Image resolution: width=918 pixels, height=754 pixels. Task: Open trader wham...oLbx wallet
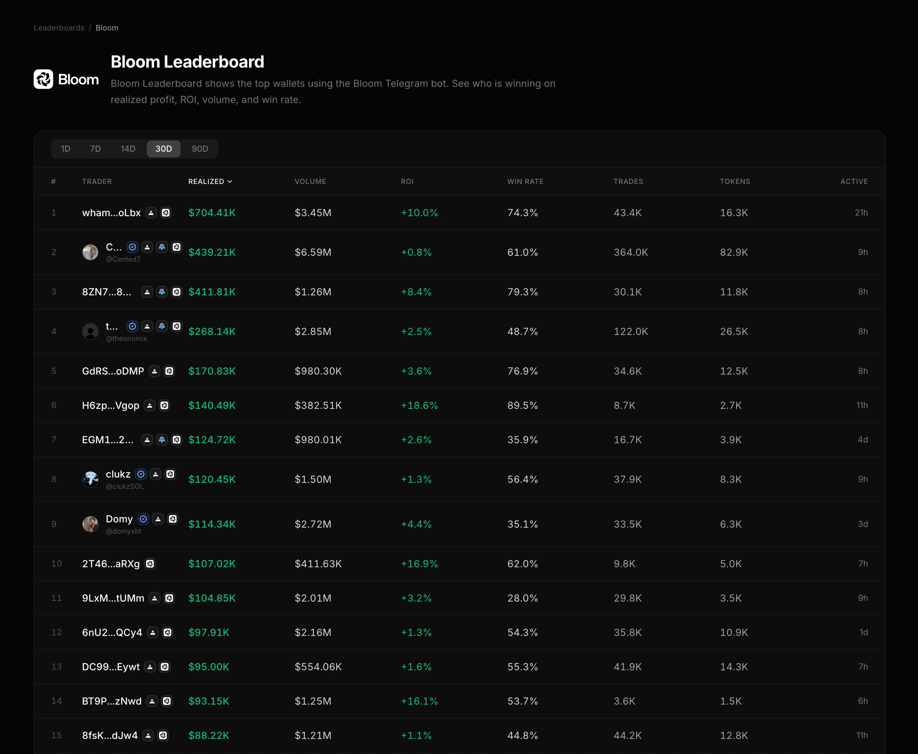click(112, 213)
